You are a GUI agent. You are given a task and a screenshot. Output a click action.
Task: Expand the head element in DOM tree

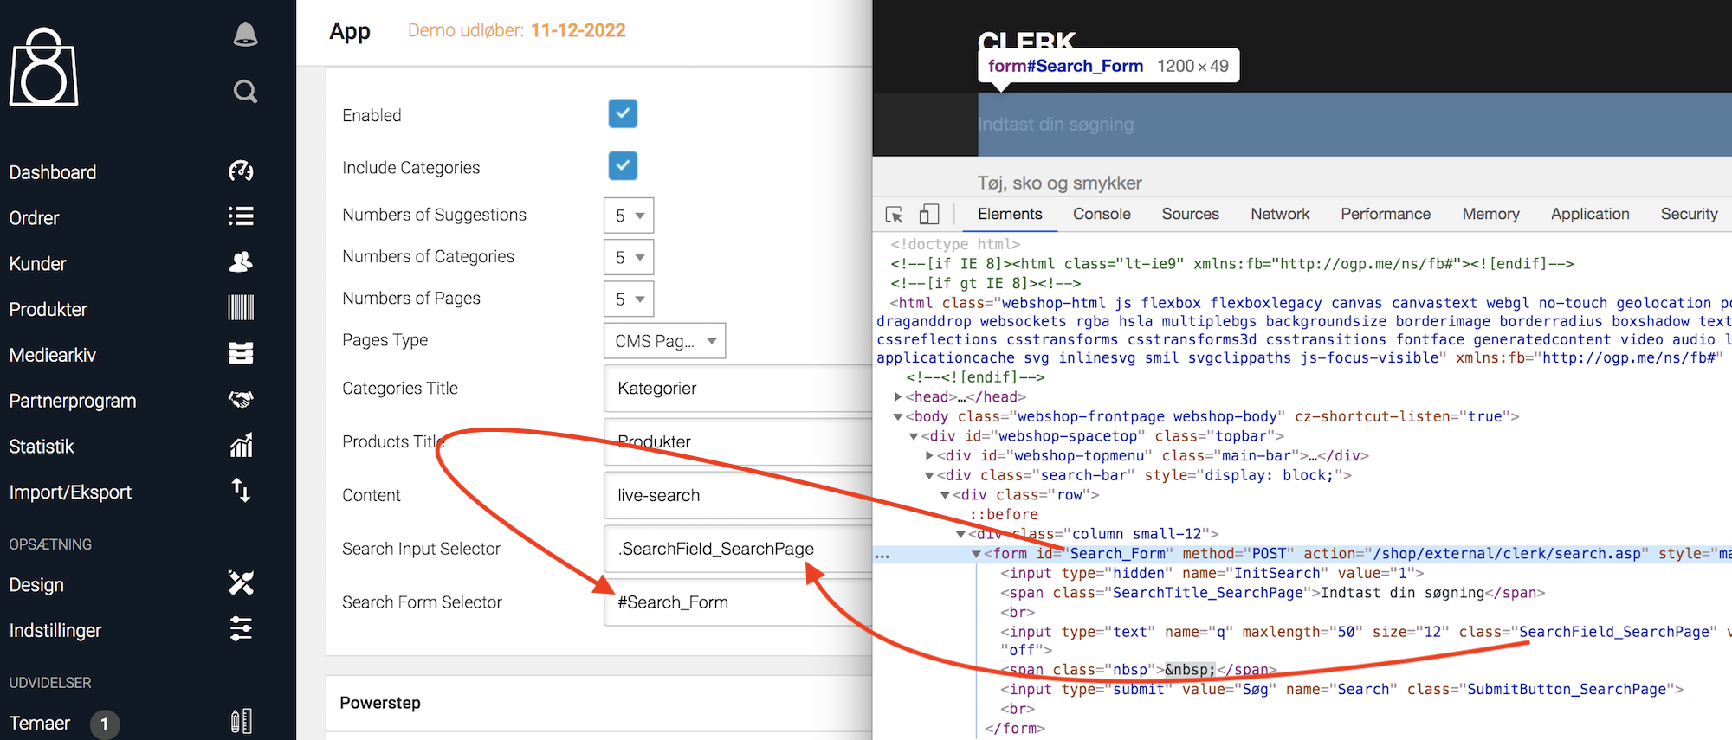pyautogui.click(x=898, y=397)
